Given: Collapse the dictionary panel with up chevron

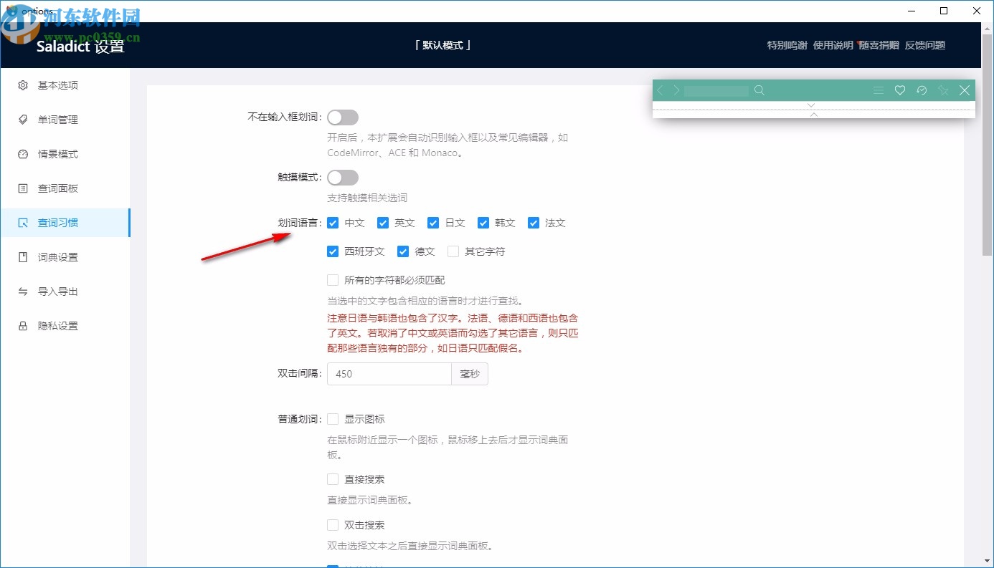Looking at the screenshot, I should coord(813,114).
